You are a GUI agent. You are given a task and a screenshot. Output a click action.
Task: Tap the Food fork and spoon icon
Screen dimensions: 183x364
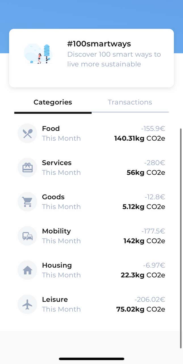(28, 133)
